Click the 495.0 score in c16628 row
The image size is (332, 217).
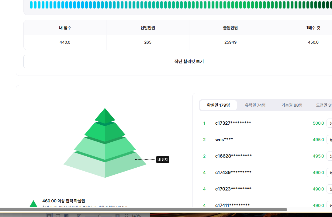tap(318, 156)
